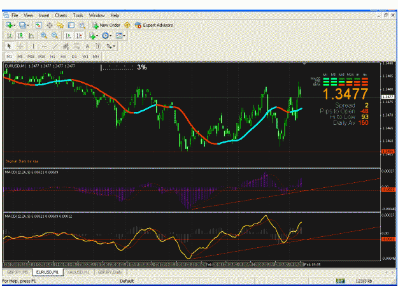Open the File menu
Image resolution: width=398 pixels, height=286 pixels.
(x=15, y=15)
